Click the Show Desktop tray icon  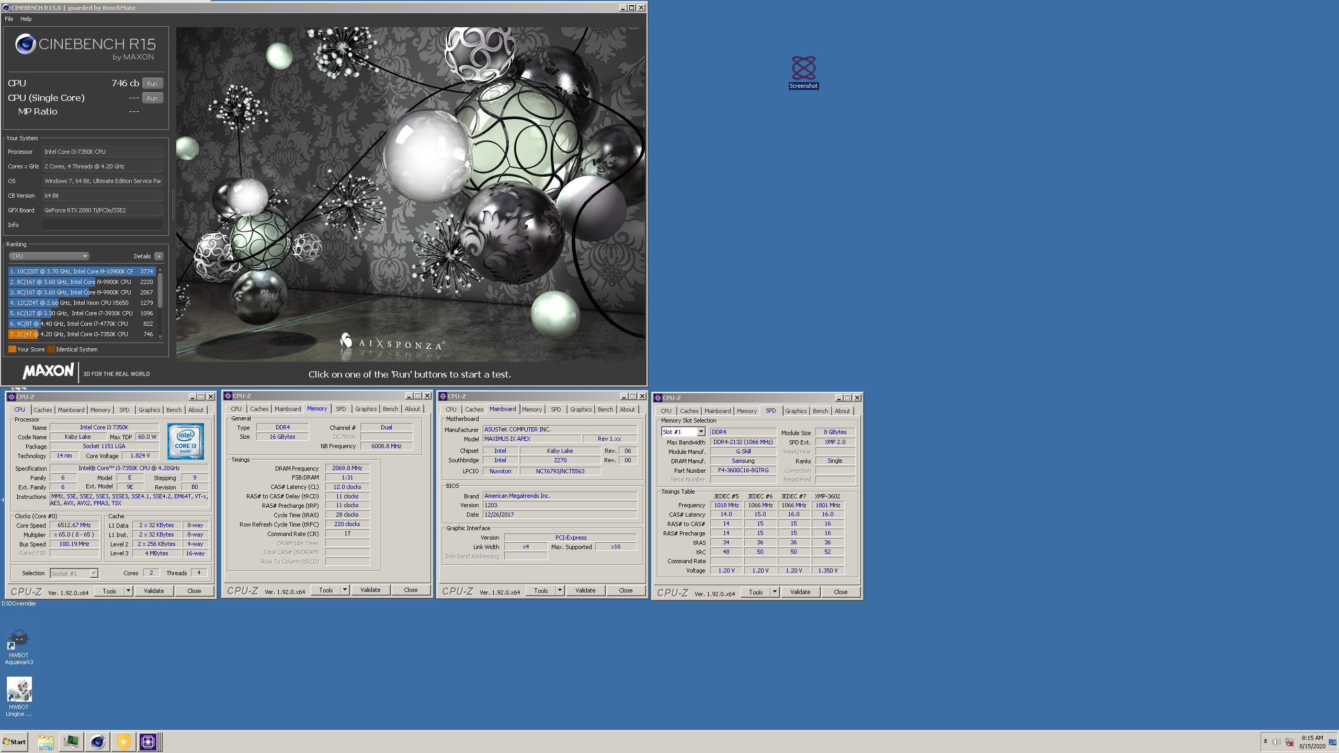(x=1333, y=742)
